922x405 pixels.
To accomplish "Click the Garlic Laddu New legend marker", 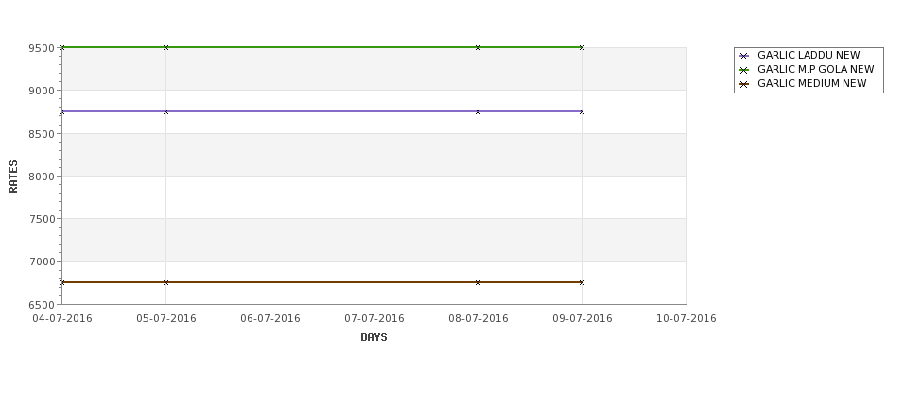I will (743, 56).
